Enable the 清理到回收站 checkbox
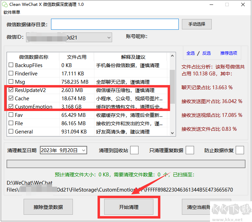 pyautogui.click(x=134, y=150)
